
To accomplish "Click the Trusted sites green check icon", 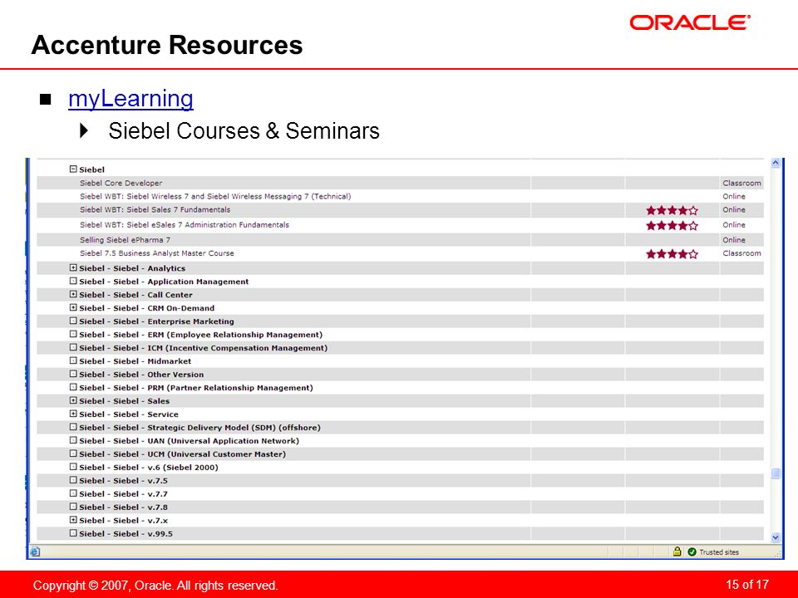I will 692,551.
